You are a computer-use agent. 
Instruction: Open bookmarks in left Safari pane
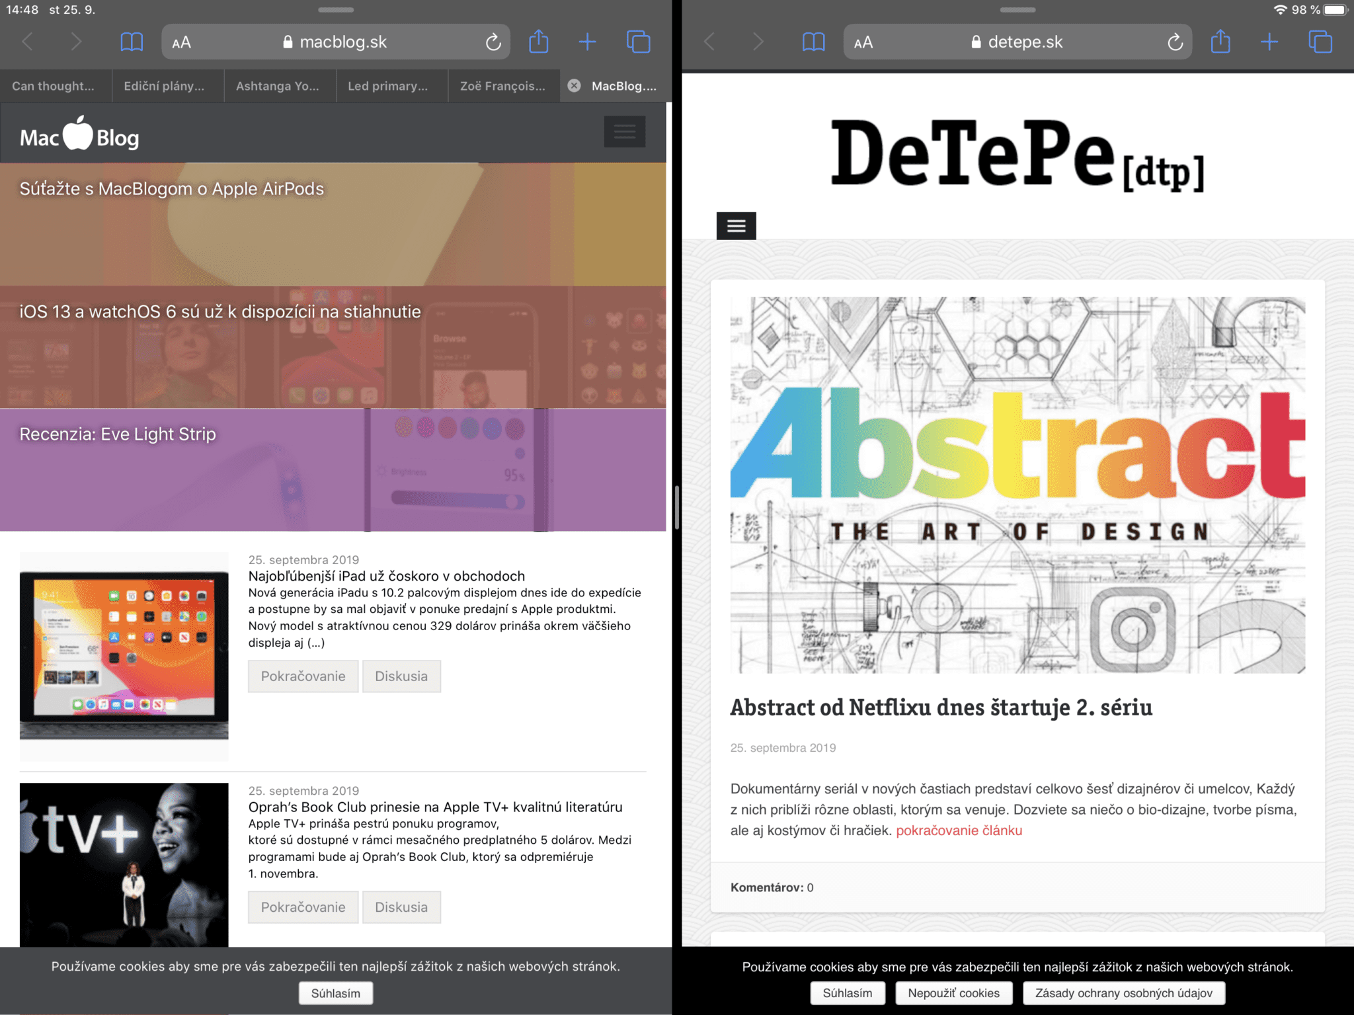(132, 42)
